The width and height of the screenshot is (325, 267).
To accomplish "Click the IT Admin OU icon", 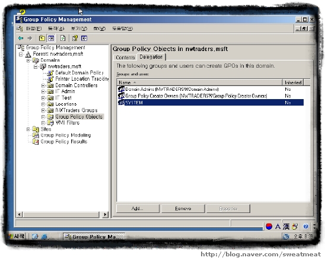I will [x=50, y=91].
